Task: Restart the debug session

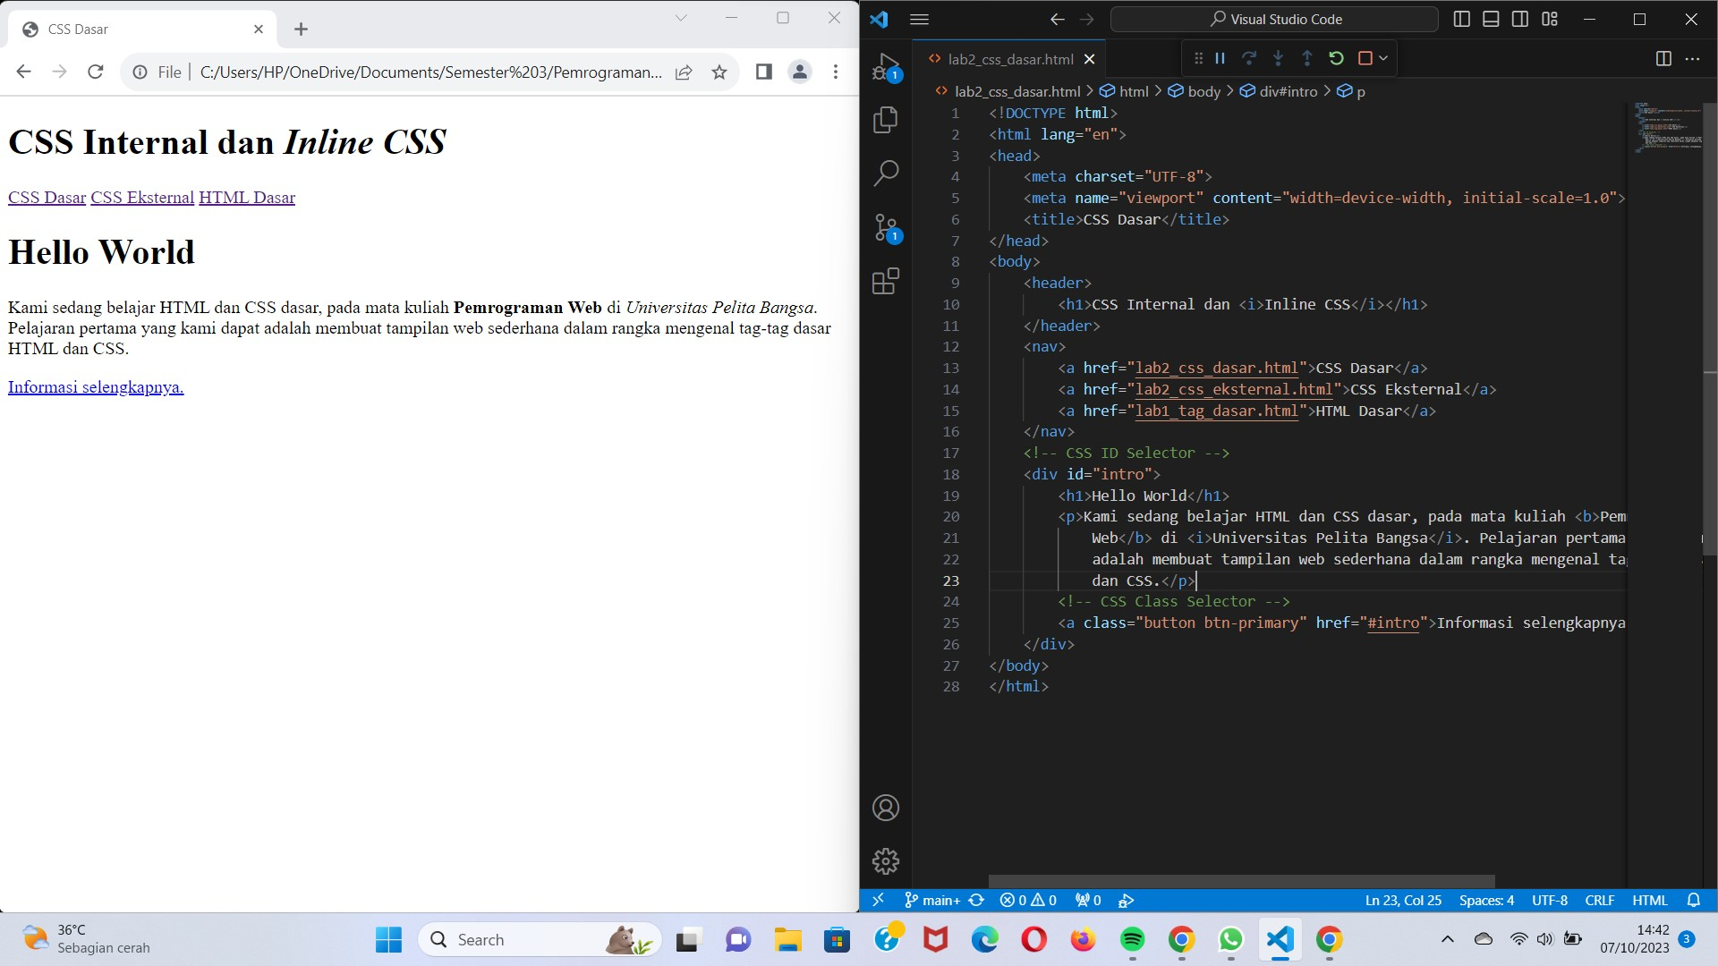Action: [x=1336, y=57]
